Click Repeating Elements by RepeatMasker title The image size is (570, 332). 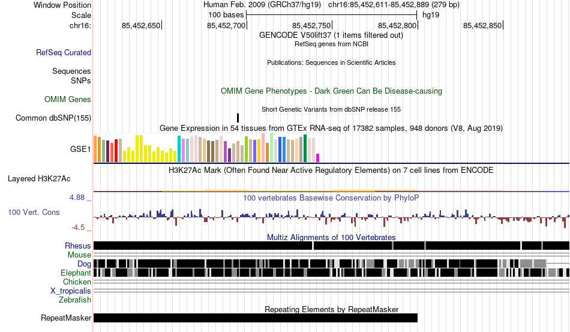click(331, 309)
